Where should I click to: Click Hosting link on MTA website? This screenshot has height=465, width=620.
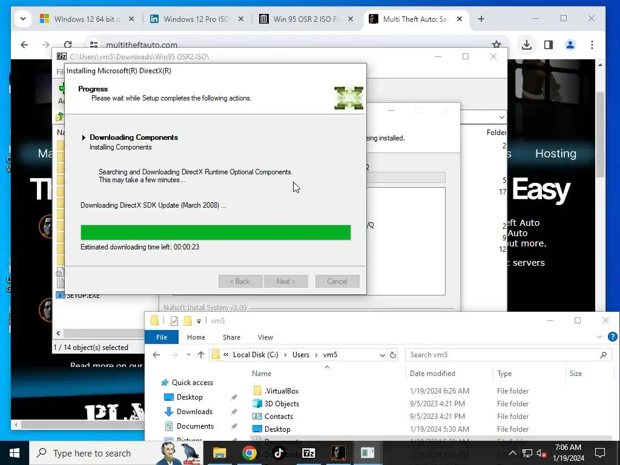[556, 153]
